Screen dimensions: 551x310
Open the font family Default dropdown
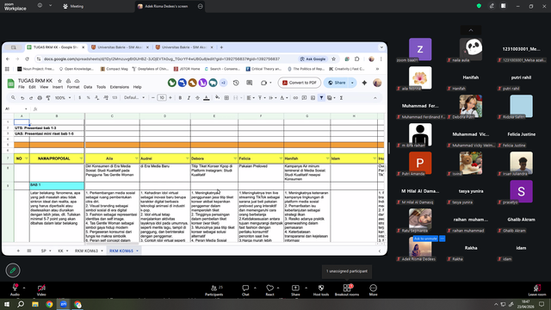134,97
